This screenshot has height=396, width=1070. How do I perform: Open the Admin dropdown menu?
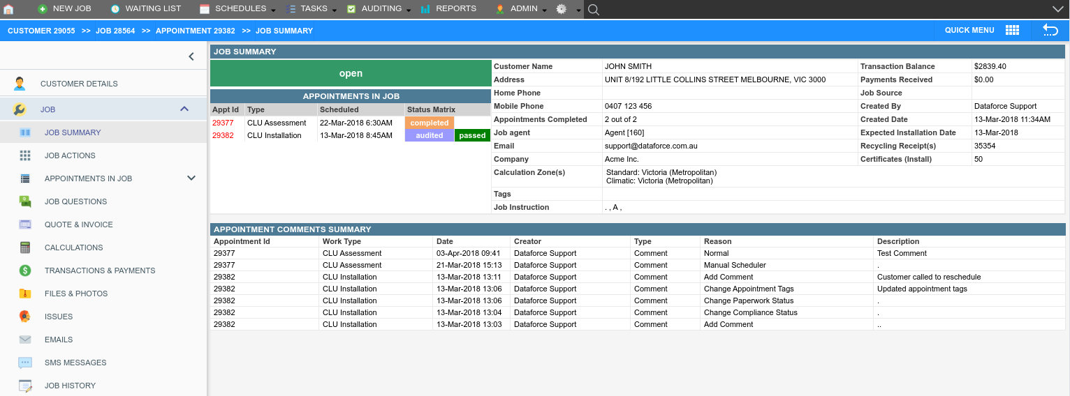pyautogui.click(x=523, y=9)
